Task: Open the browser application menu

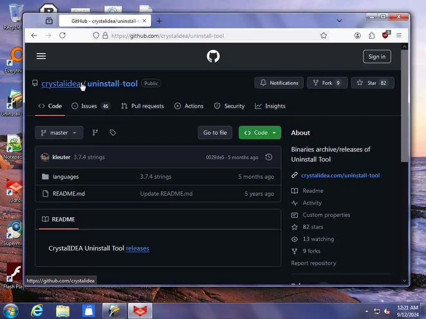Action: 399,36
